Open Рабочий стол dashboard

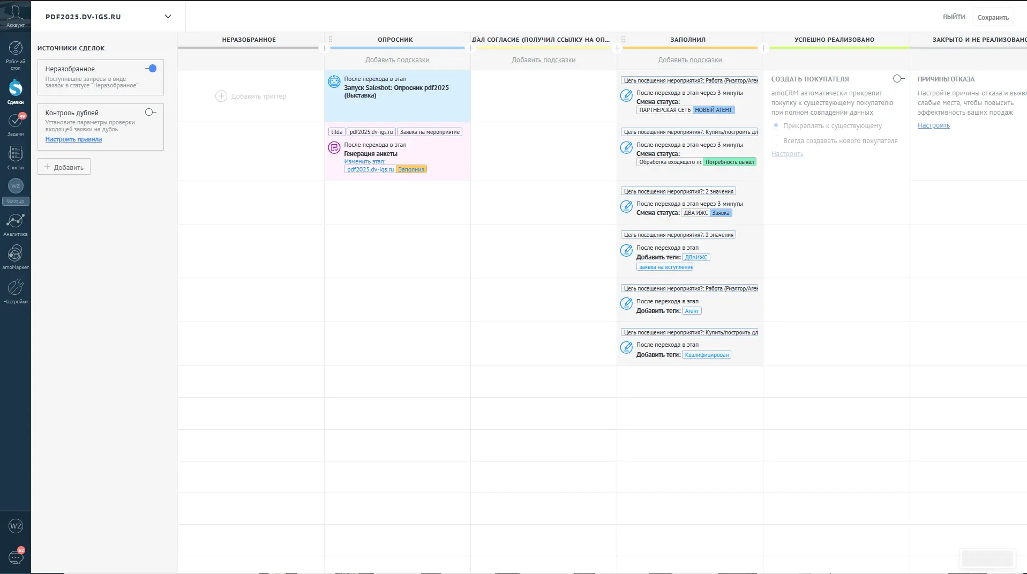coord(16,54)
